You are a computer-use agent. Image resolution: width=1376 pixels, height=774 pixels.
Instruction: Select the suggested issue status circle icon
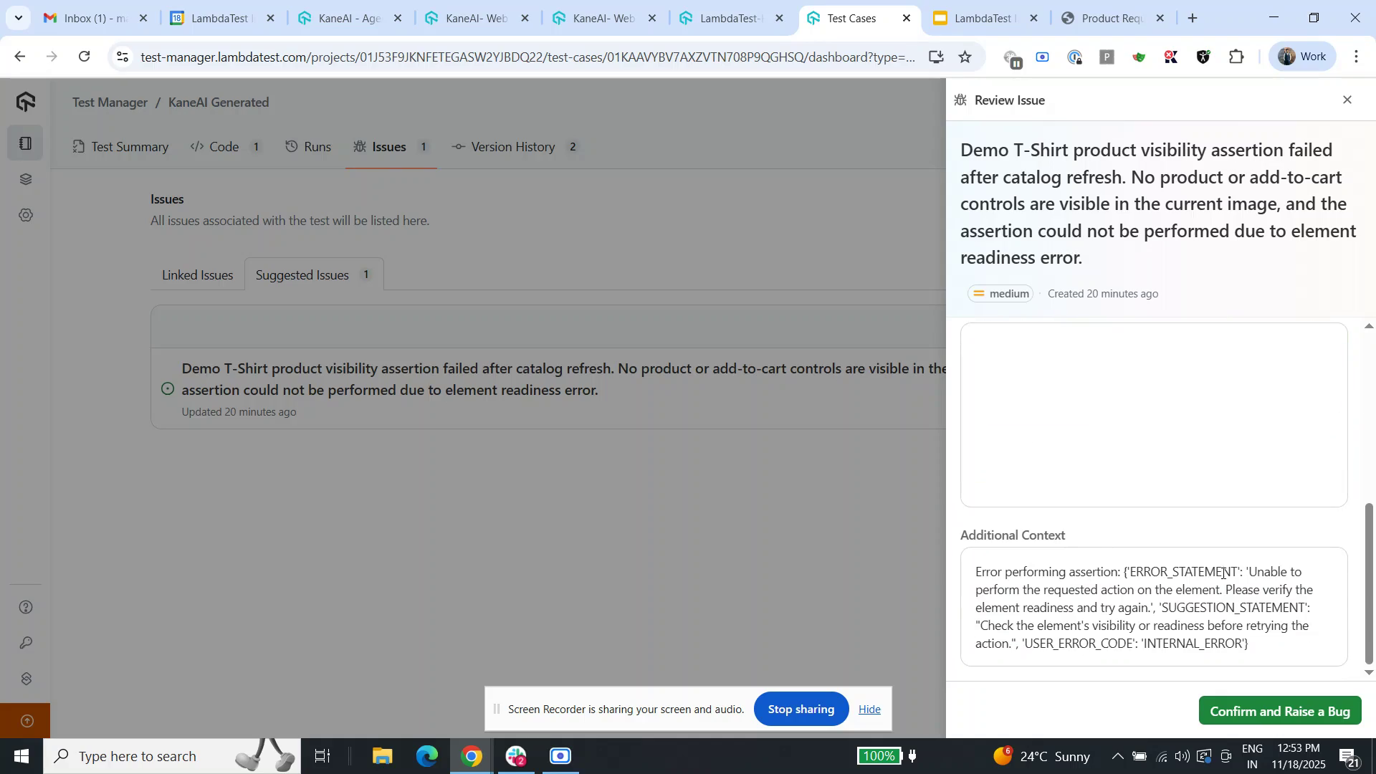pos(167,388)
